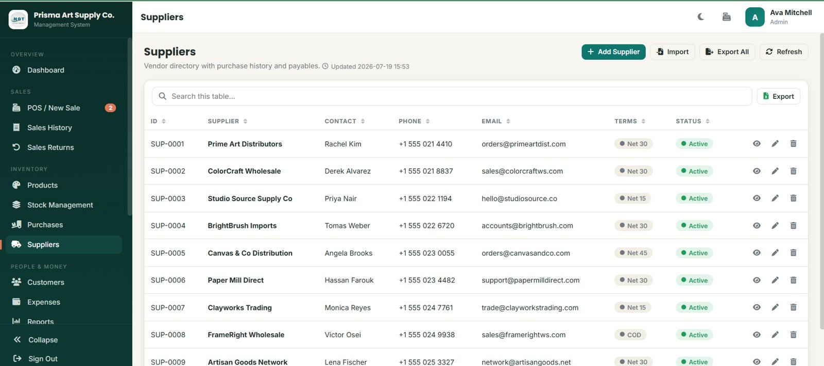Screen dimensions: 824x366
Task: Click the COD terms badge
Action: [x=630, y=335]
